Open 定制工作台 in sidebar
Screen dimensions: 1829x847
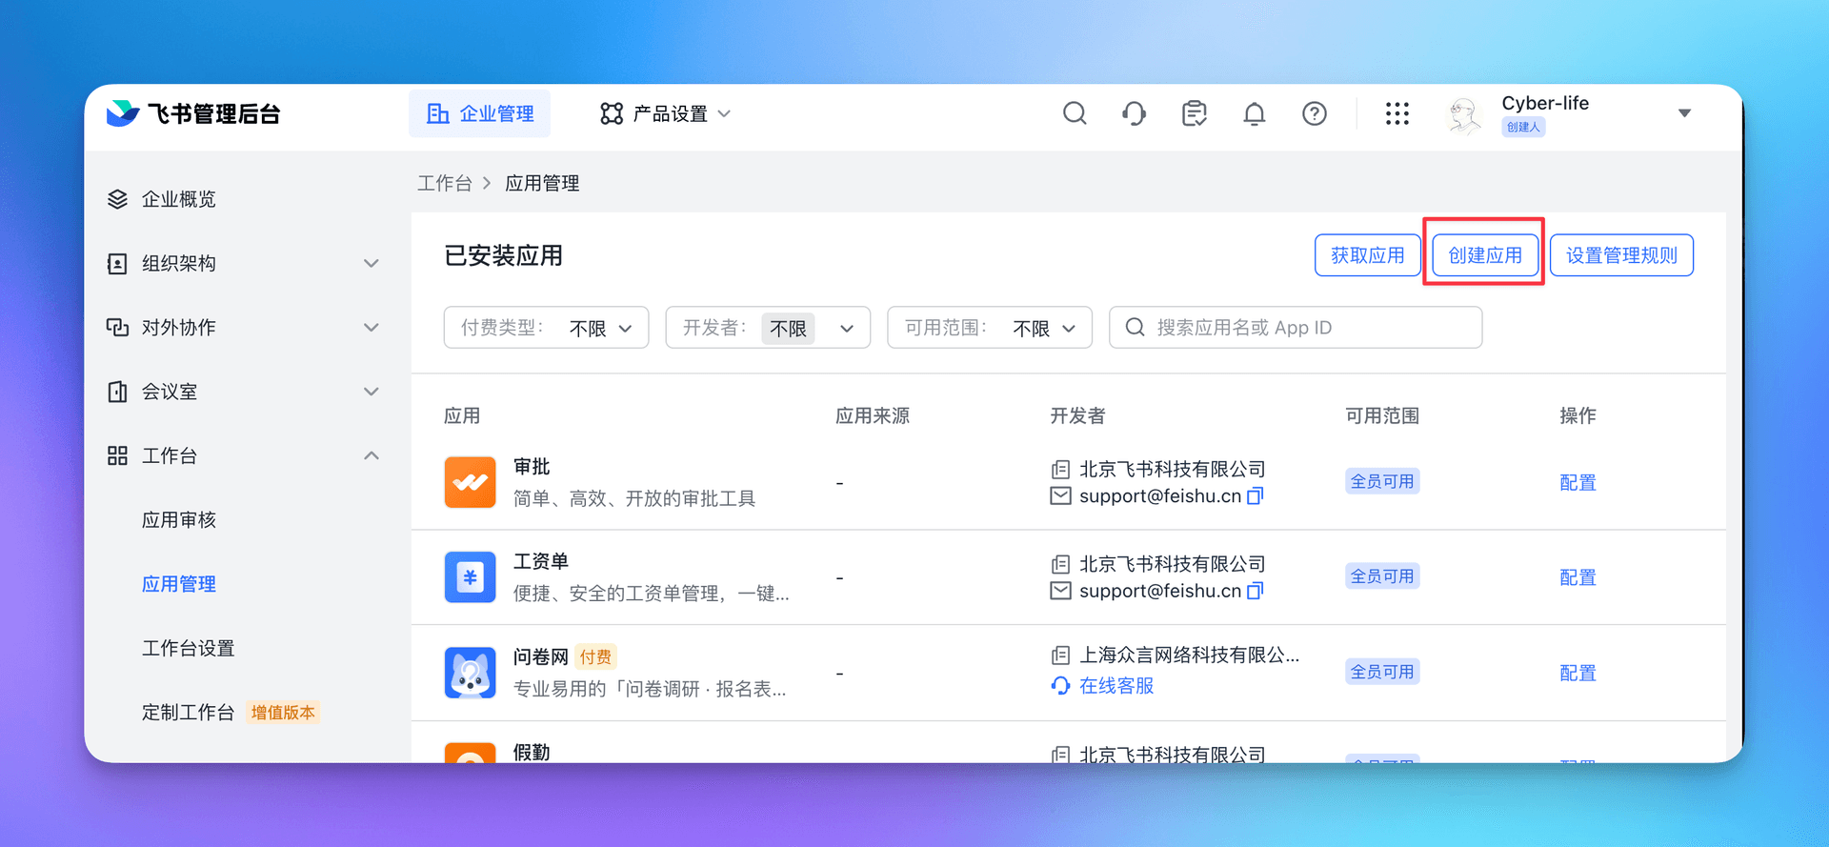click(188, 712)
